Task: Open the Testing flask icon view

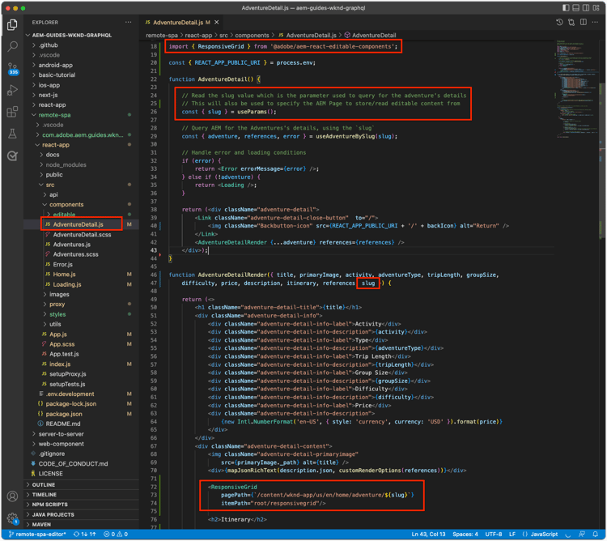Action: [x=12, y=134]
